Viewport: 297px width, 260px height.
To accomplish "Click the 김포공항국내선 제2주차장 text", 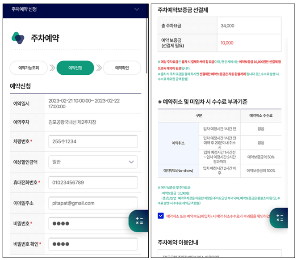I will coord(72,122).
